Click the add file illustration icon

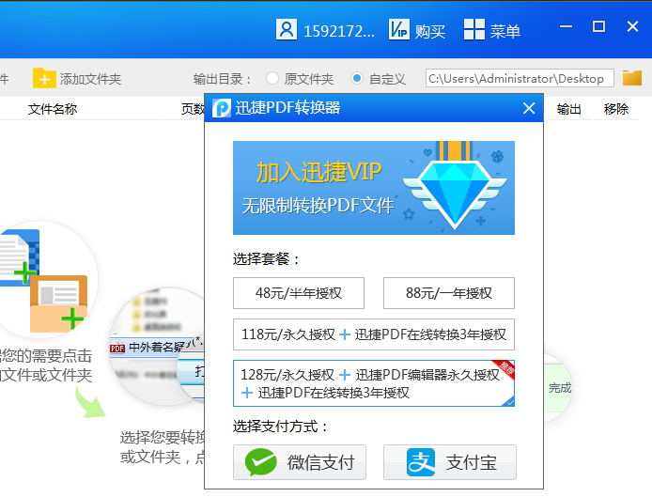43,281
